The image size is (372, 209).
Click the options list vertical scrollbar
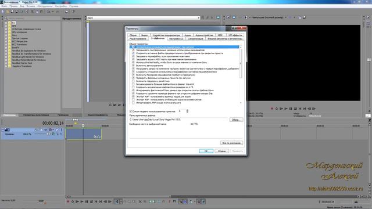241,75
